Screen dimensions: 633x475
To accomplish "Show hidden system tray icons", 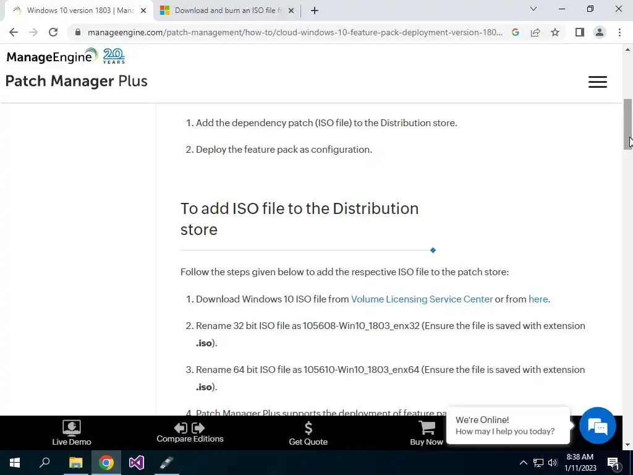I will (523, 463).
